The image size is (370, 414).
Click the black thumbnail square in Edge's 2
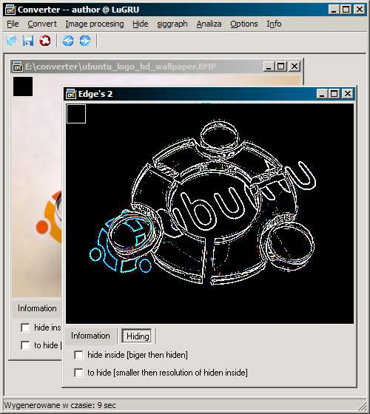click(76, 114)
